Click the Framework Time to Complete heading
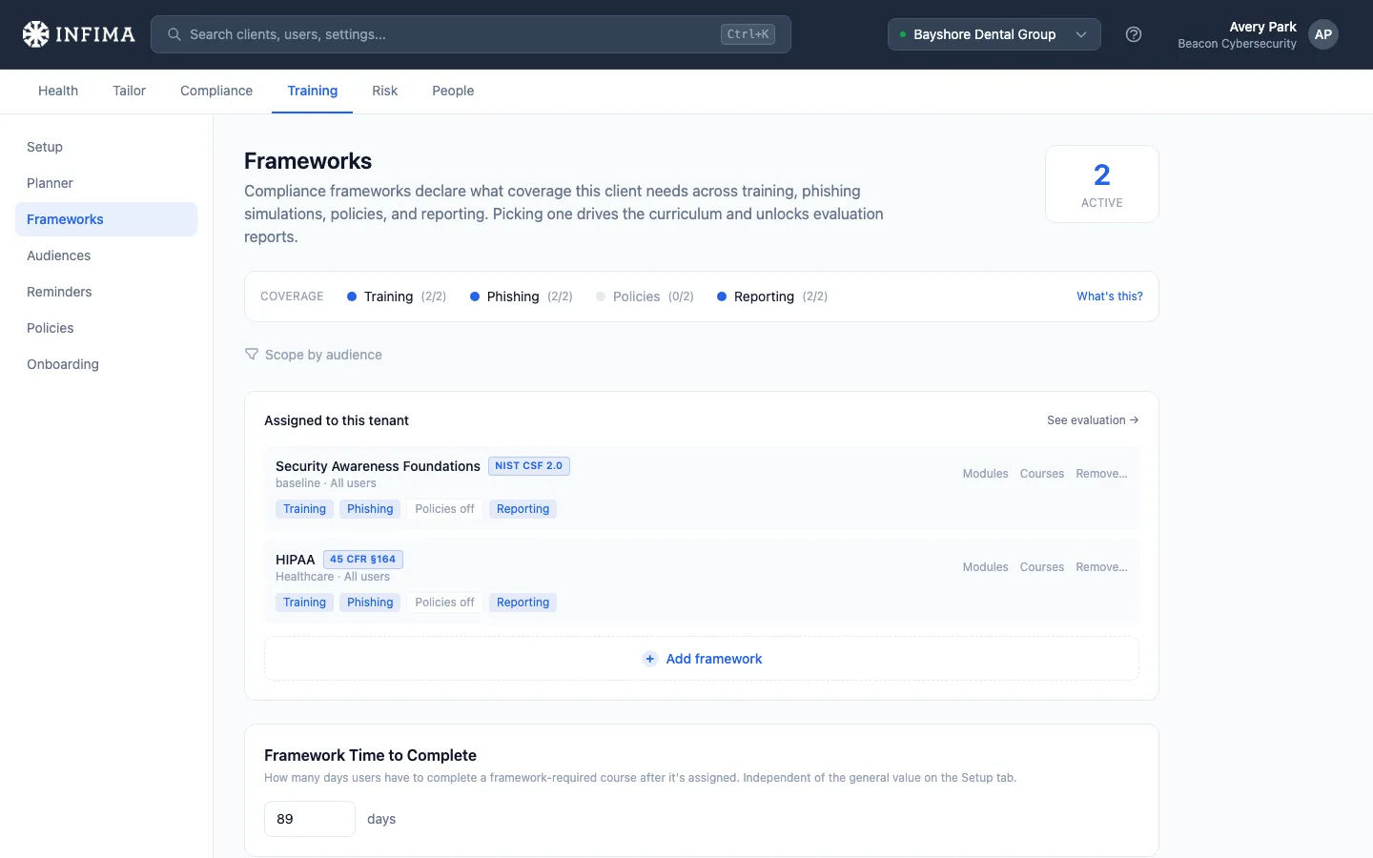 click(x=370, y=755)
